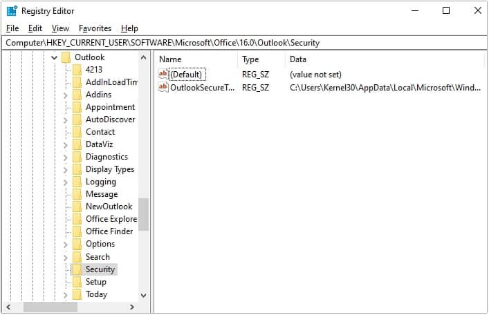Click the OutlookSecureT... string value icon
The width and height of the screenshot is (489, 315).
[x=163, y=87]
